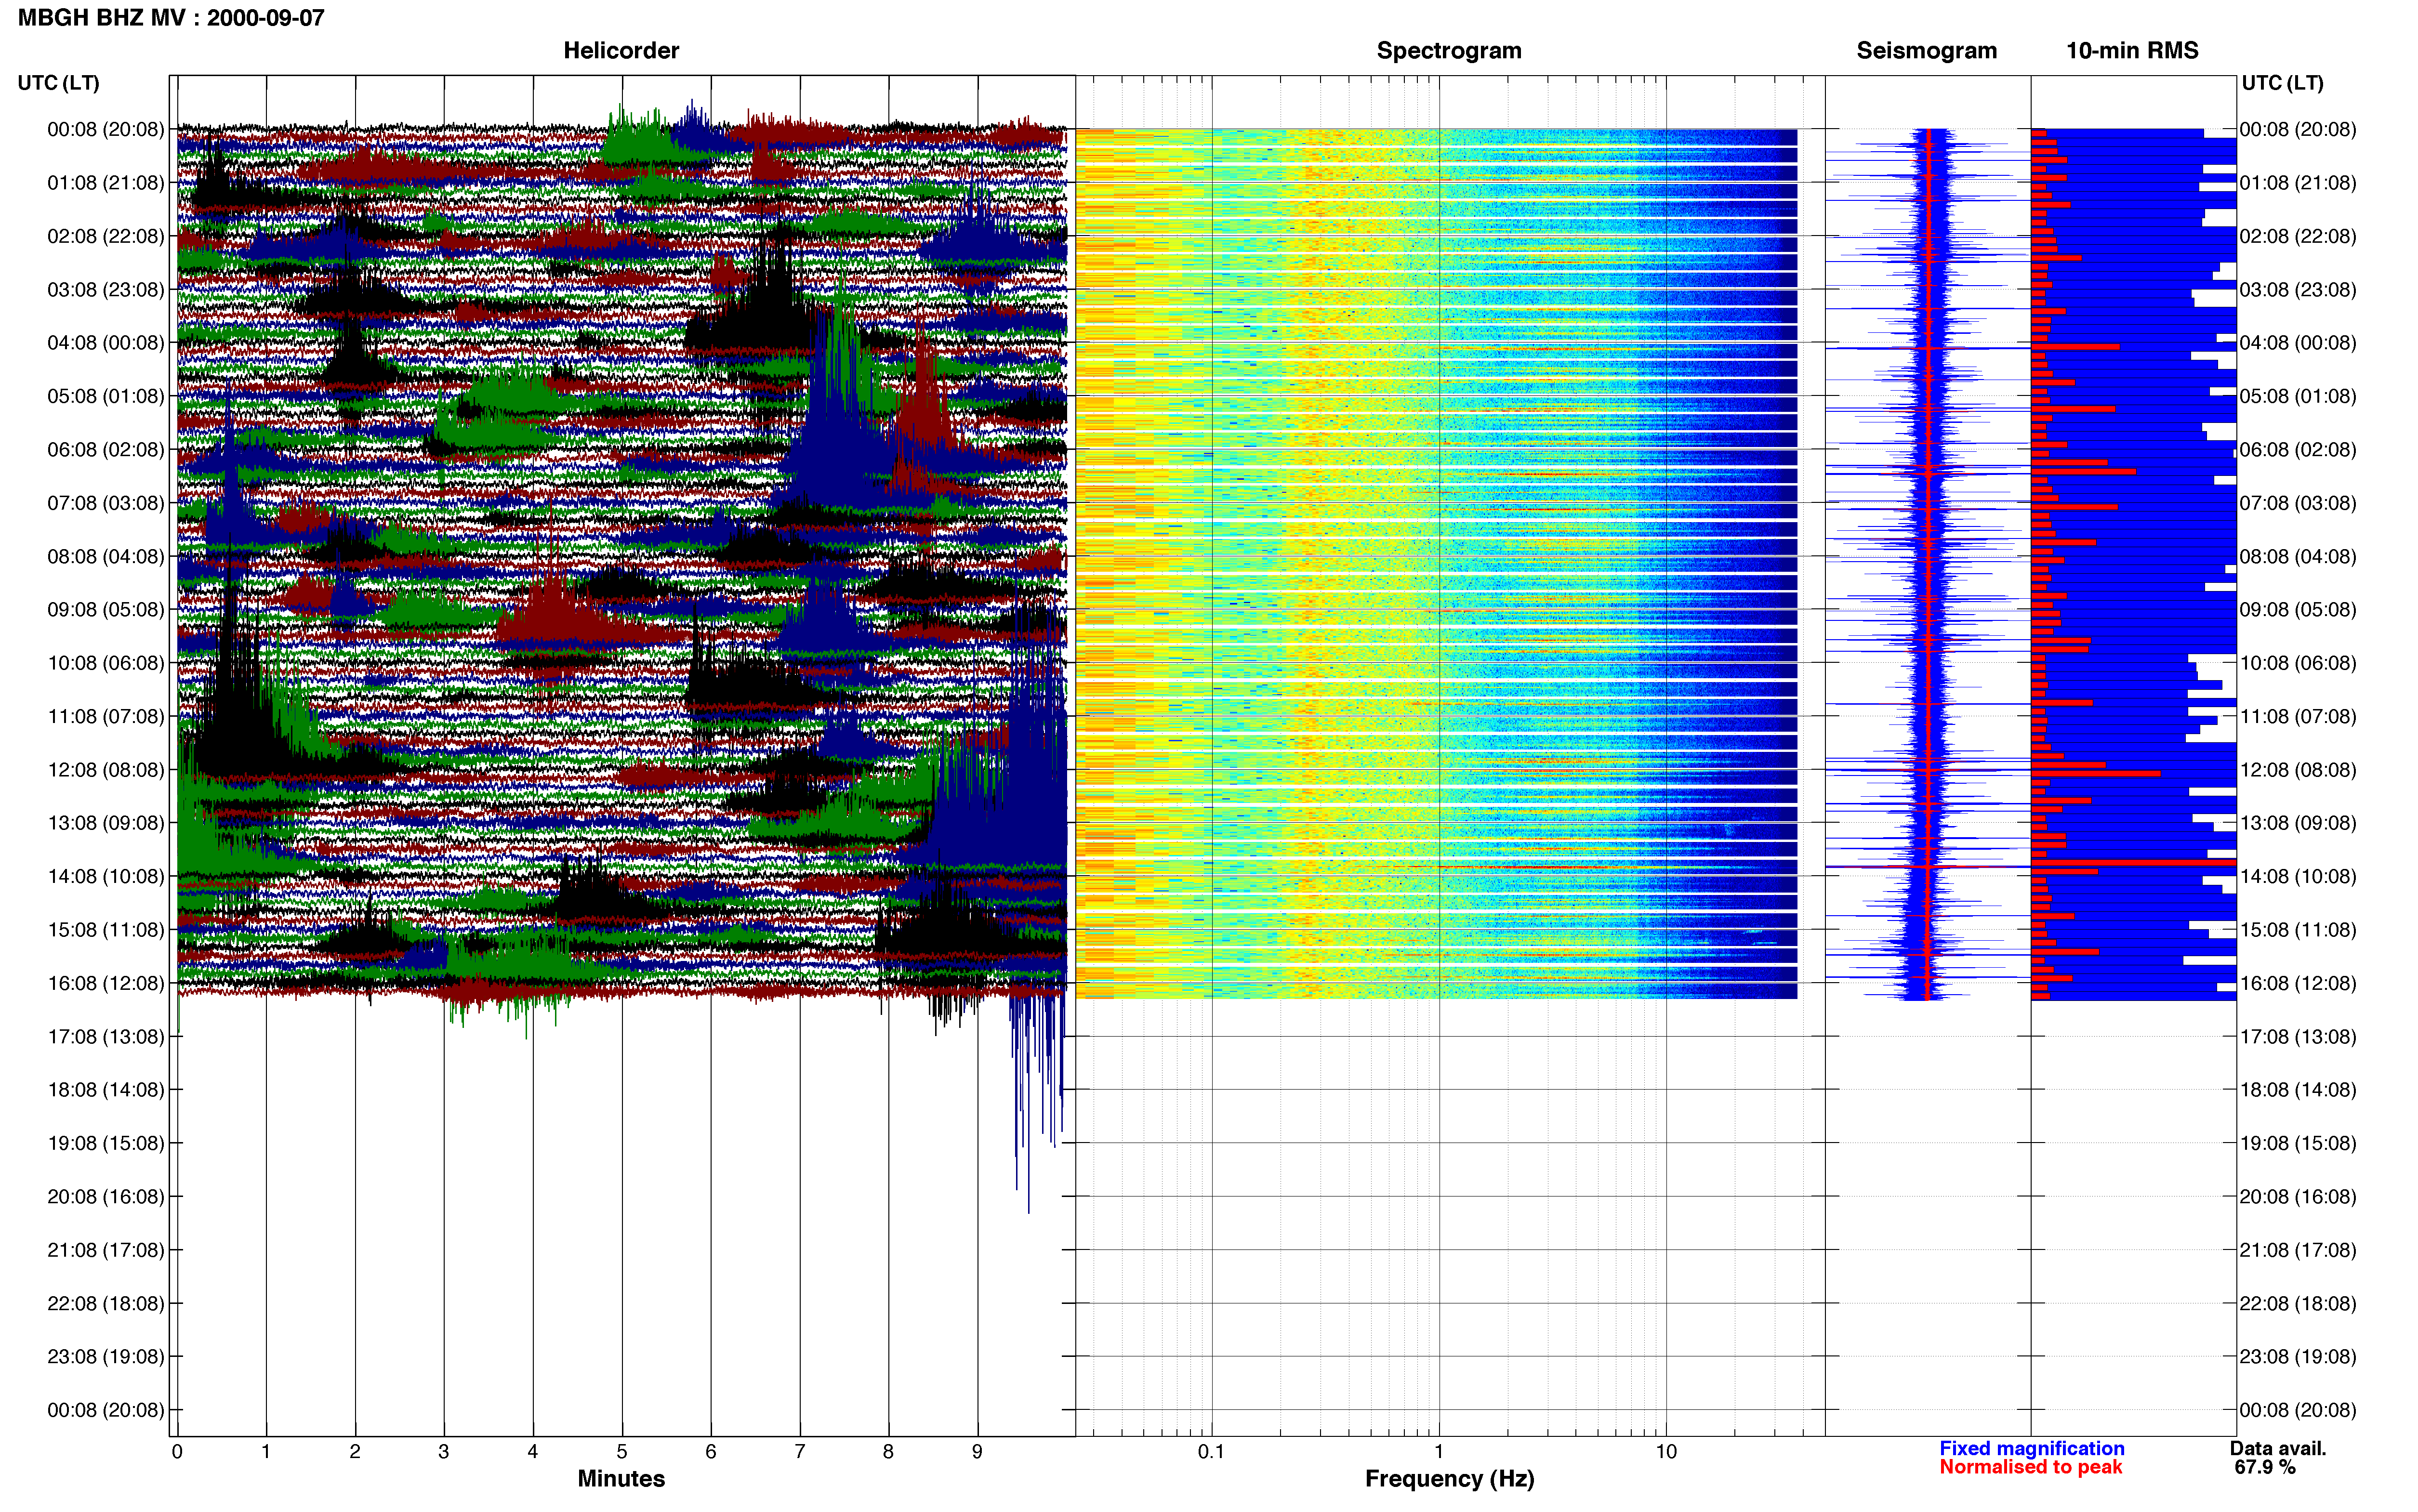
Task: Click the left '02:08 (22:08)' time label
Action: (106, 236)
